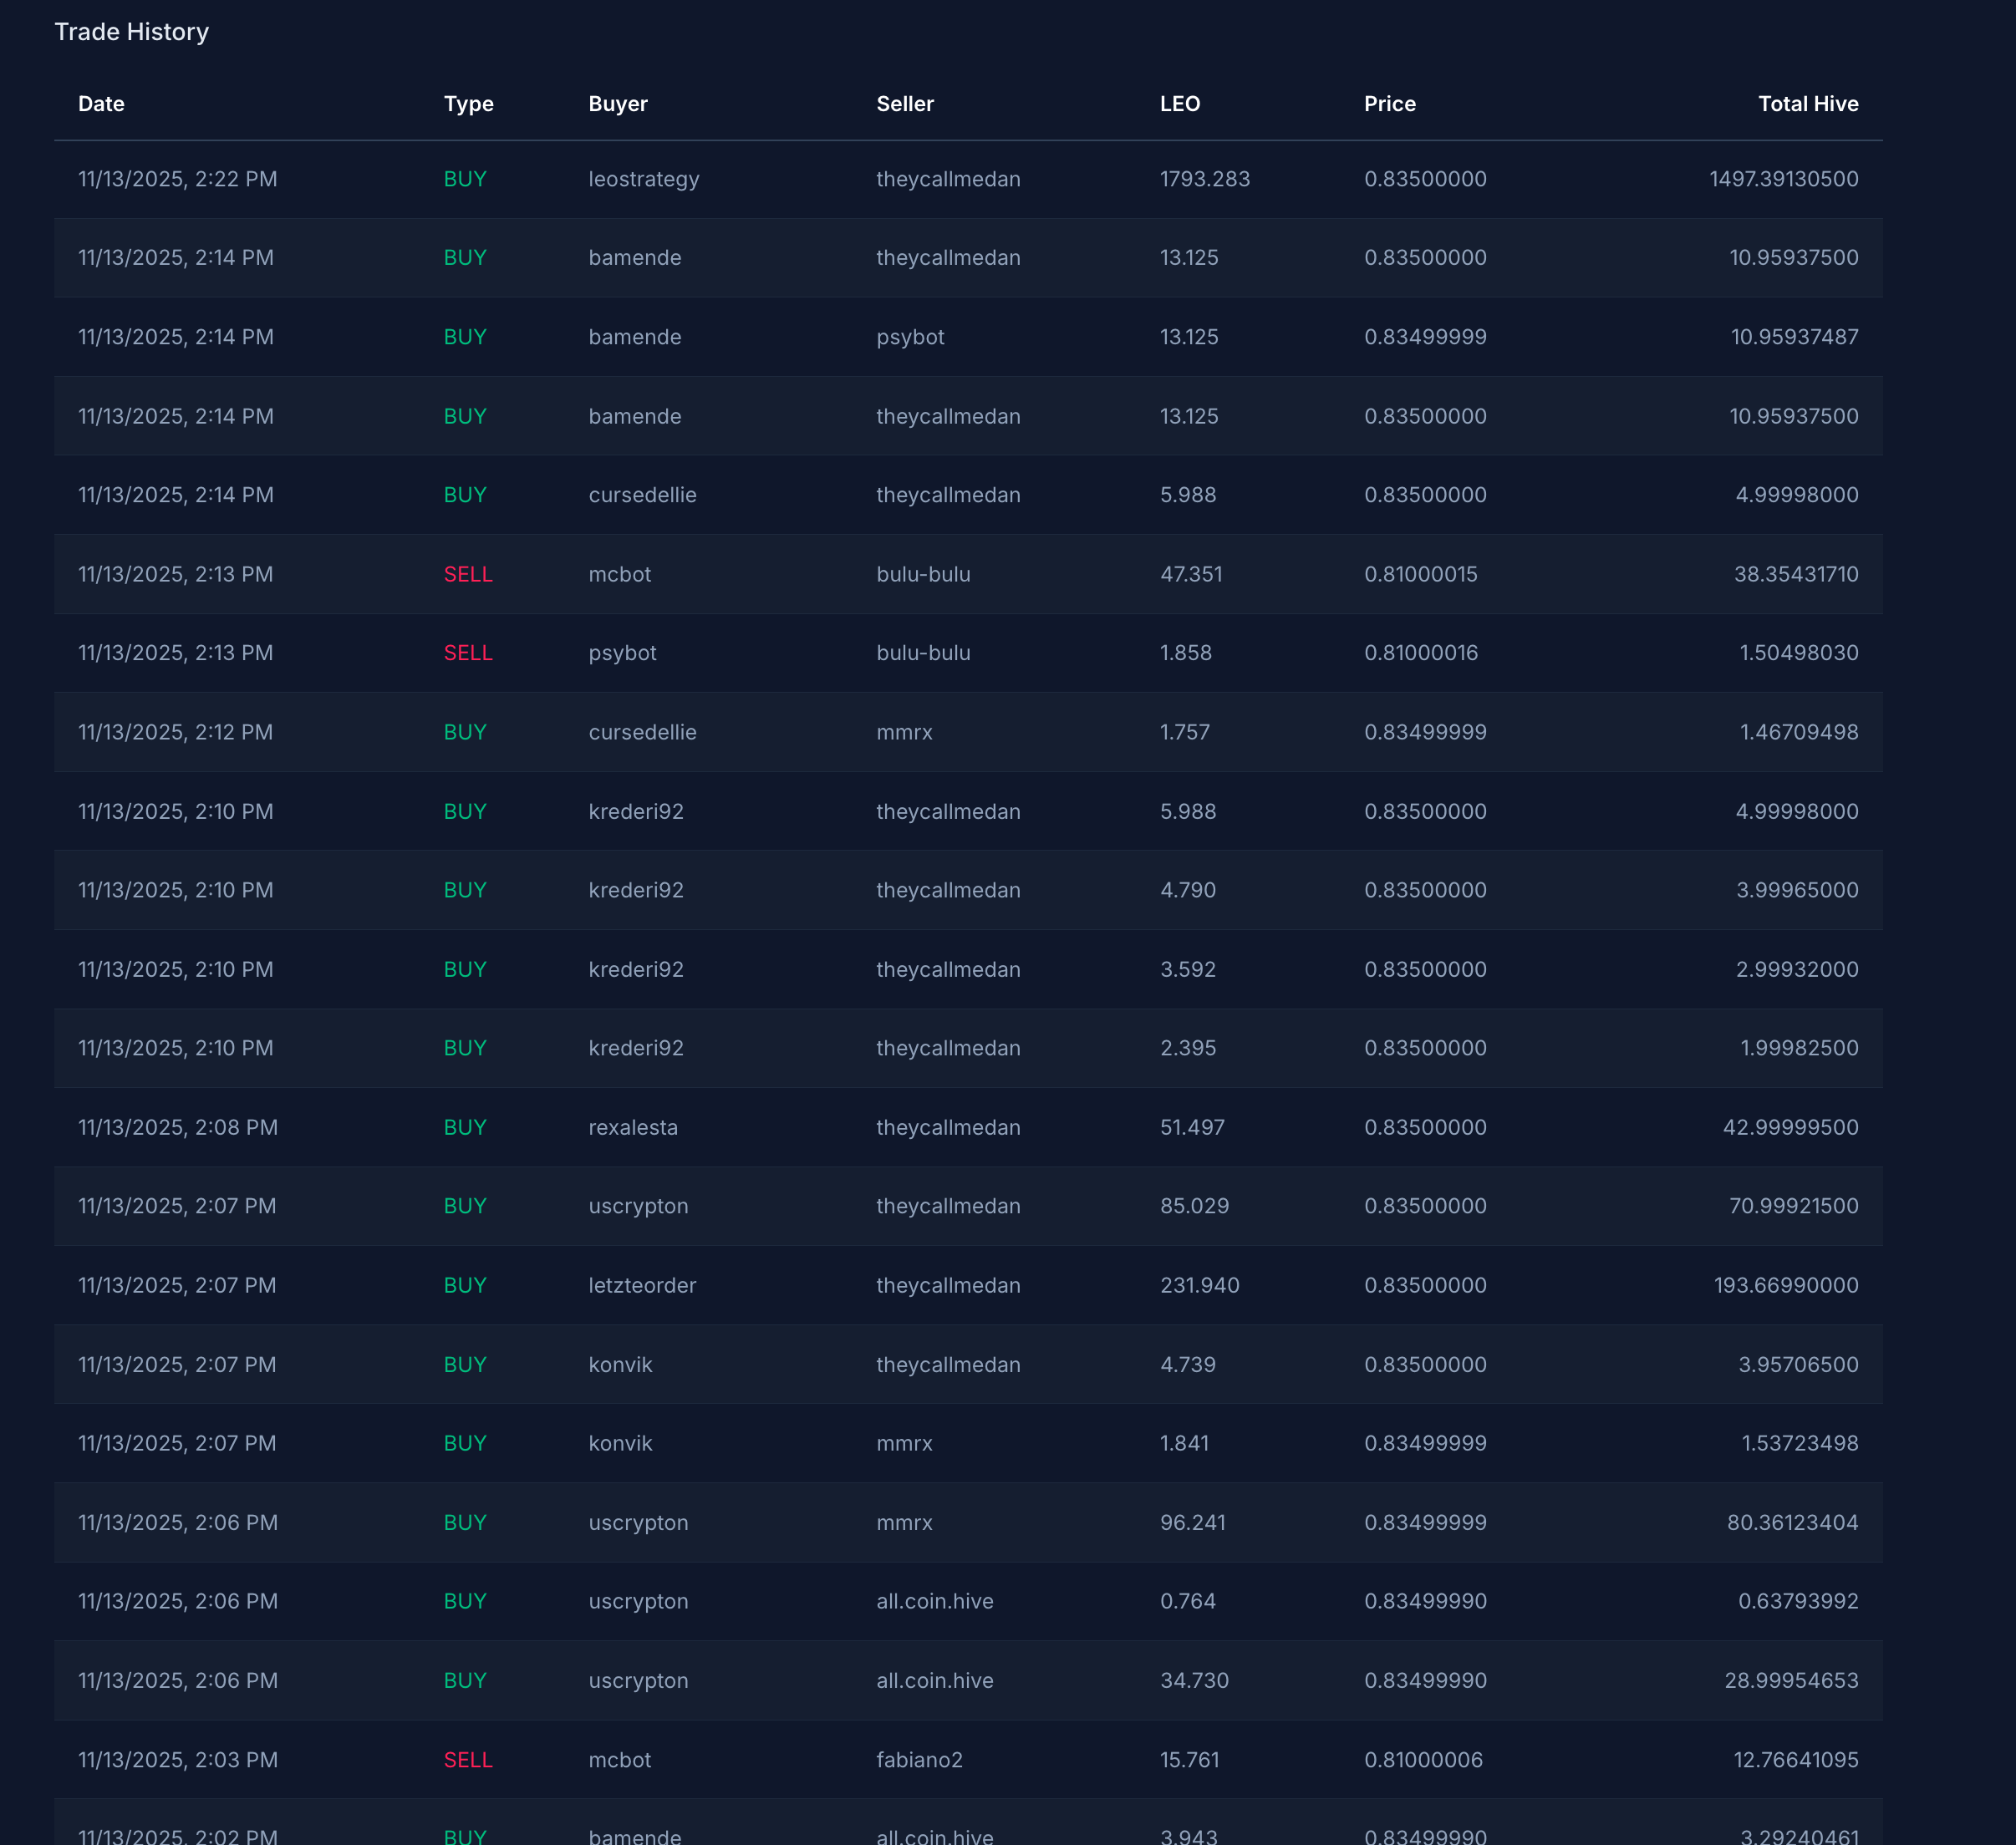Click the Date column header

[101, 104]
